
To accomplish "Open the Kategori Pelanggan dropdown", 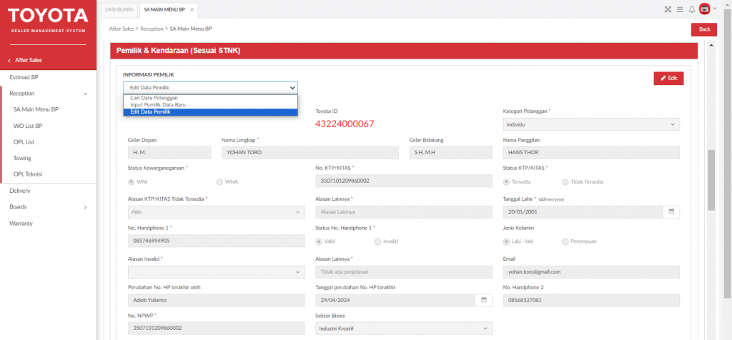I will (591, 124).
